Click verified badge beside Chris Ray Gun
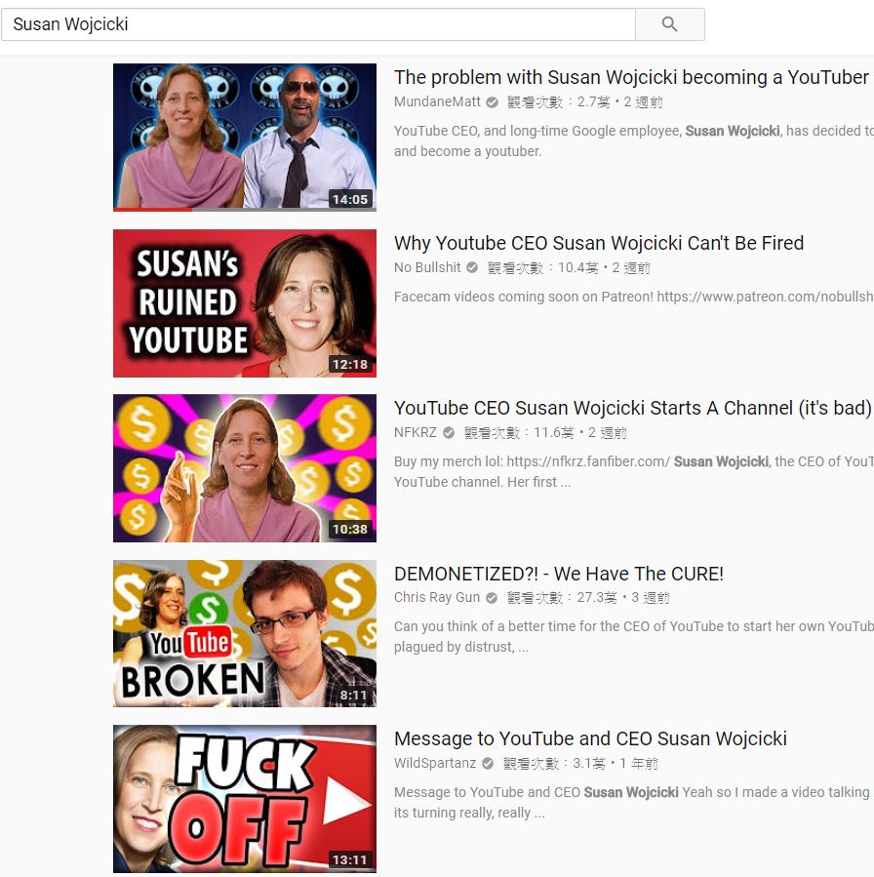 click(x=492, y=598)
